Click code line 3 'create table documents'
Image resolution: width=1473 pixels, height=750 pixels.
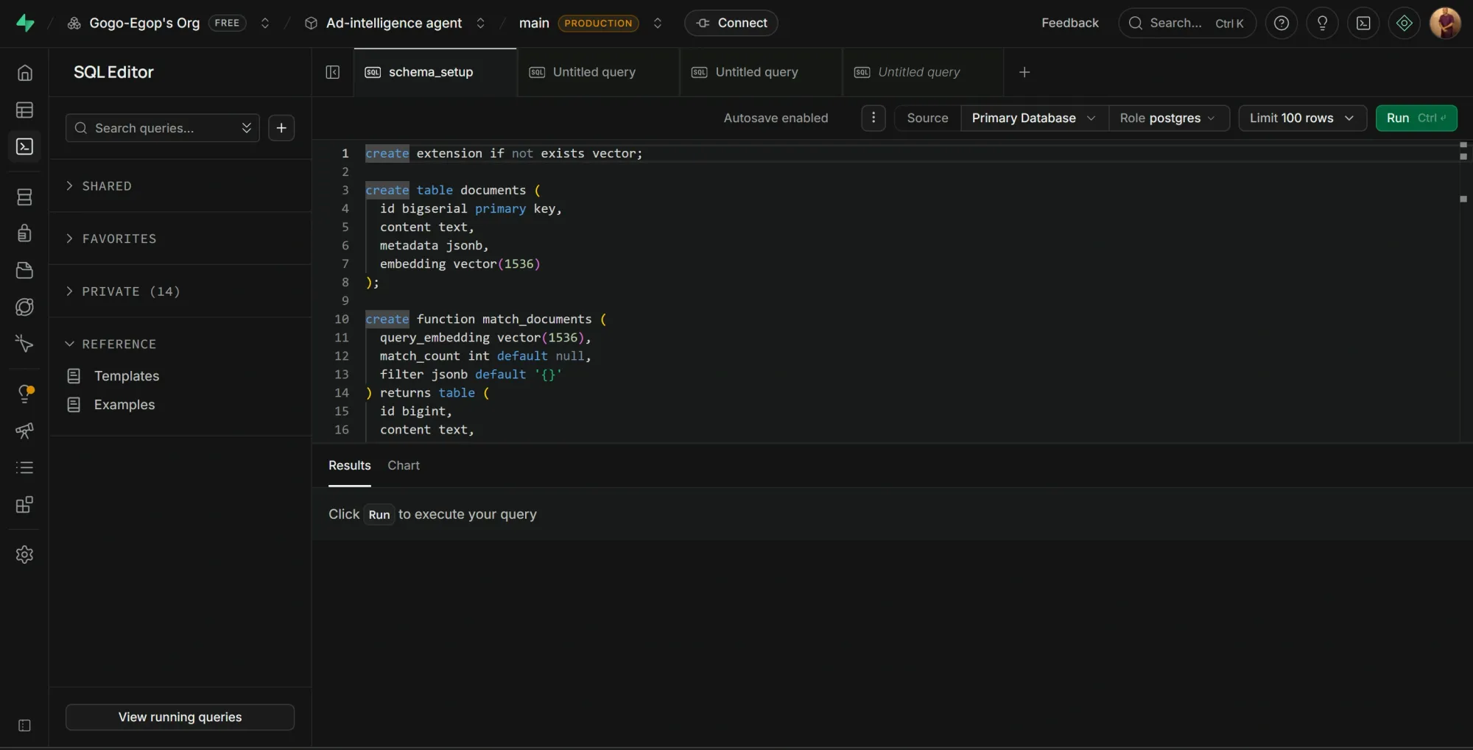[453, 190]
